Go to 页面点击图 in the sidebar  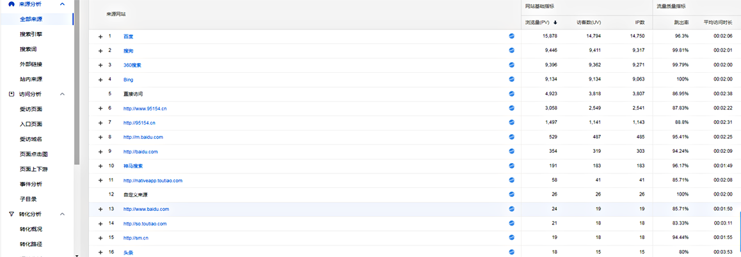point(34,154)
